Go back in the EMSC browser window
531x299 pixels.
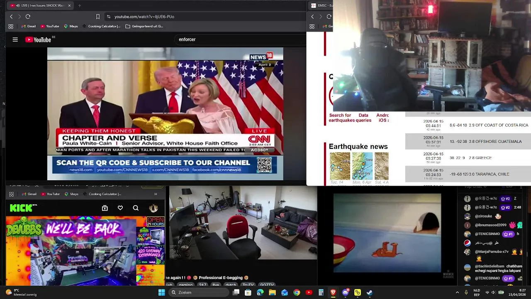point(312,17)
